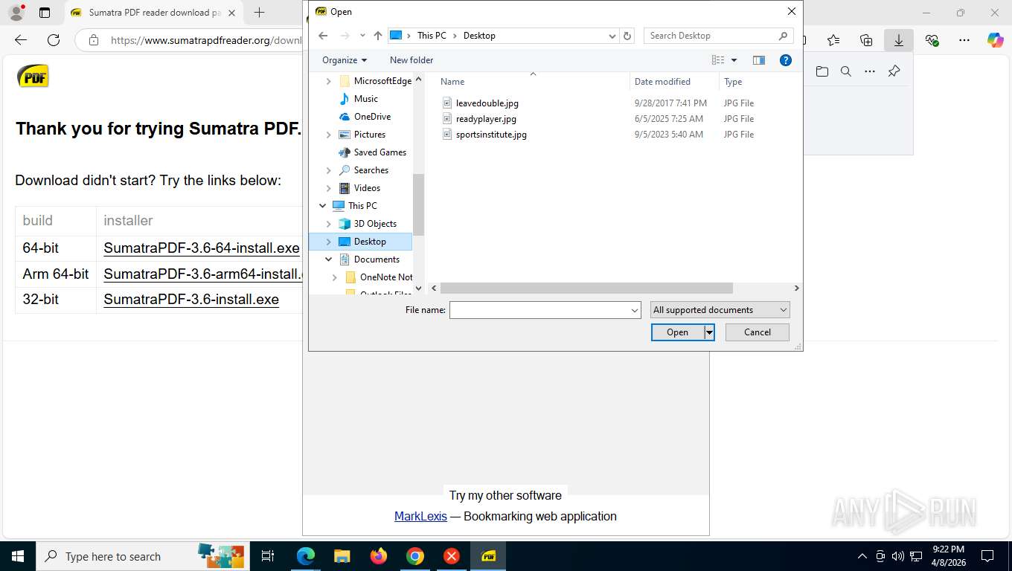Search downloads in the Downloads panel

tap(845, 71)
